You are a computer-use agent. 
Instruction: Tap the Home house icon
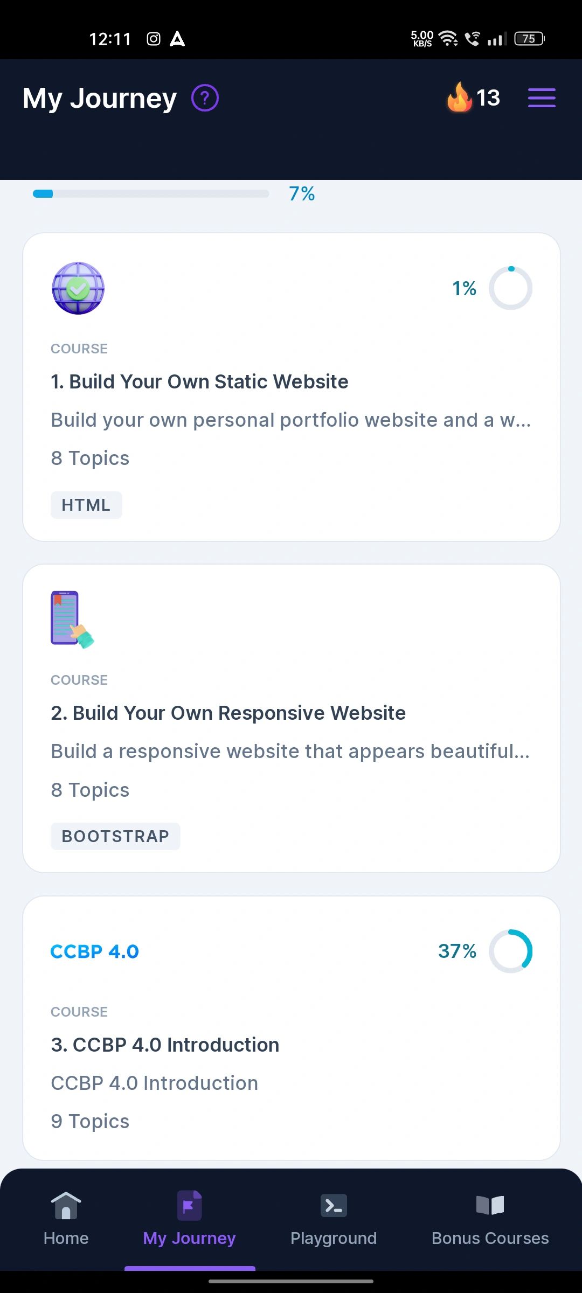click(66, 1205)
